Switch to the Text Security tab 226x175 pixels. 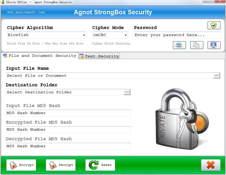pos(99,56)
